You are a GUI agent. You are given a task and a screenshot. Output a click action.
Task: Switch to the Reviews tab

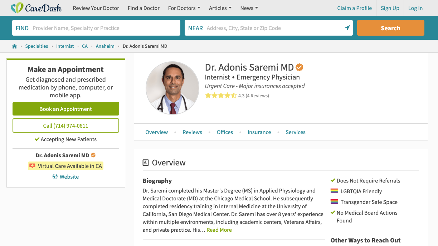(x=192, y=132)
